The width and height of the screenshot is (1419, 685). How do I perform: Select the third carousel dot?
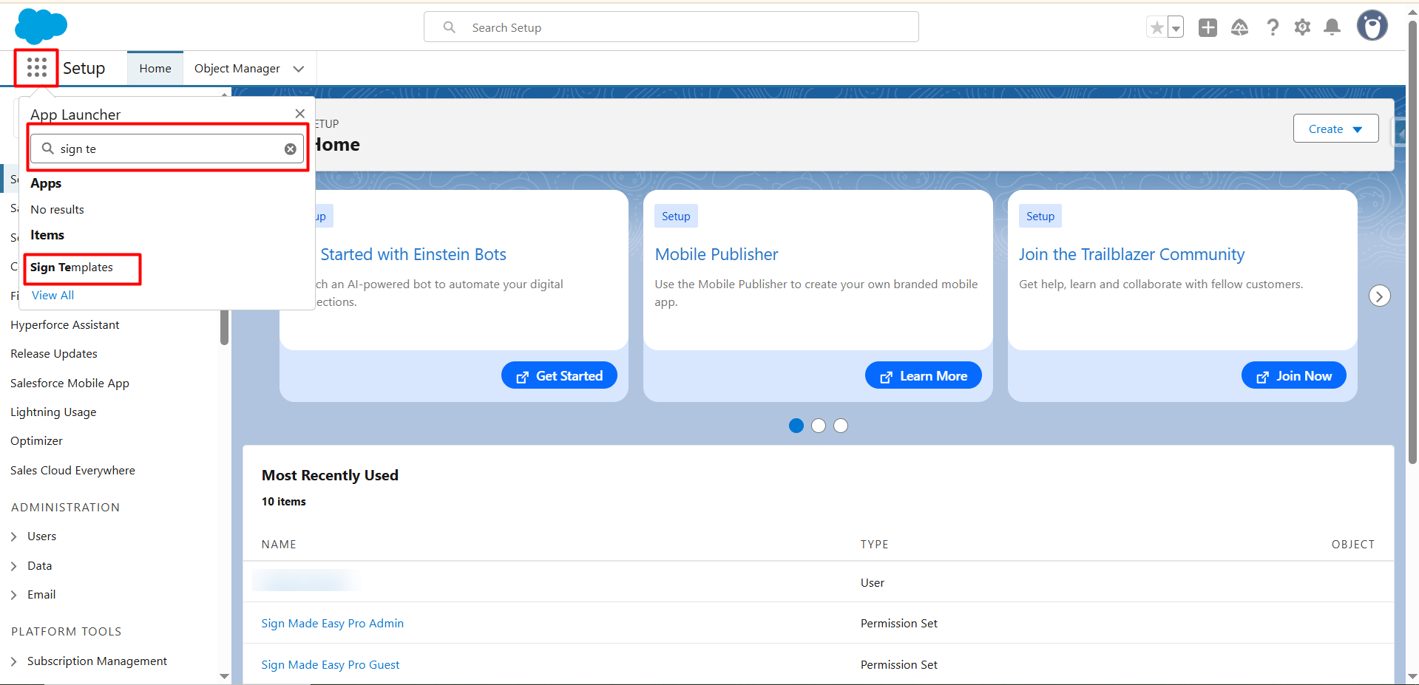(x=841, y=426)
